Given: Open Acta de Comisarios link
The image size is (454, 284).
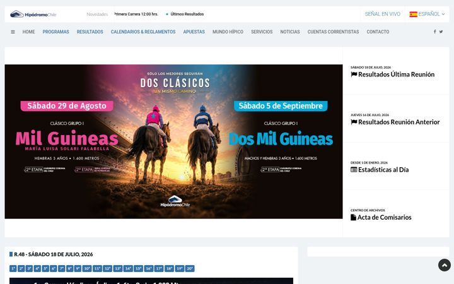Looking at the screenshot, I should click(x=384, y=217).
